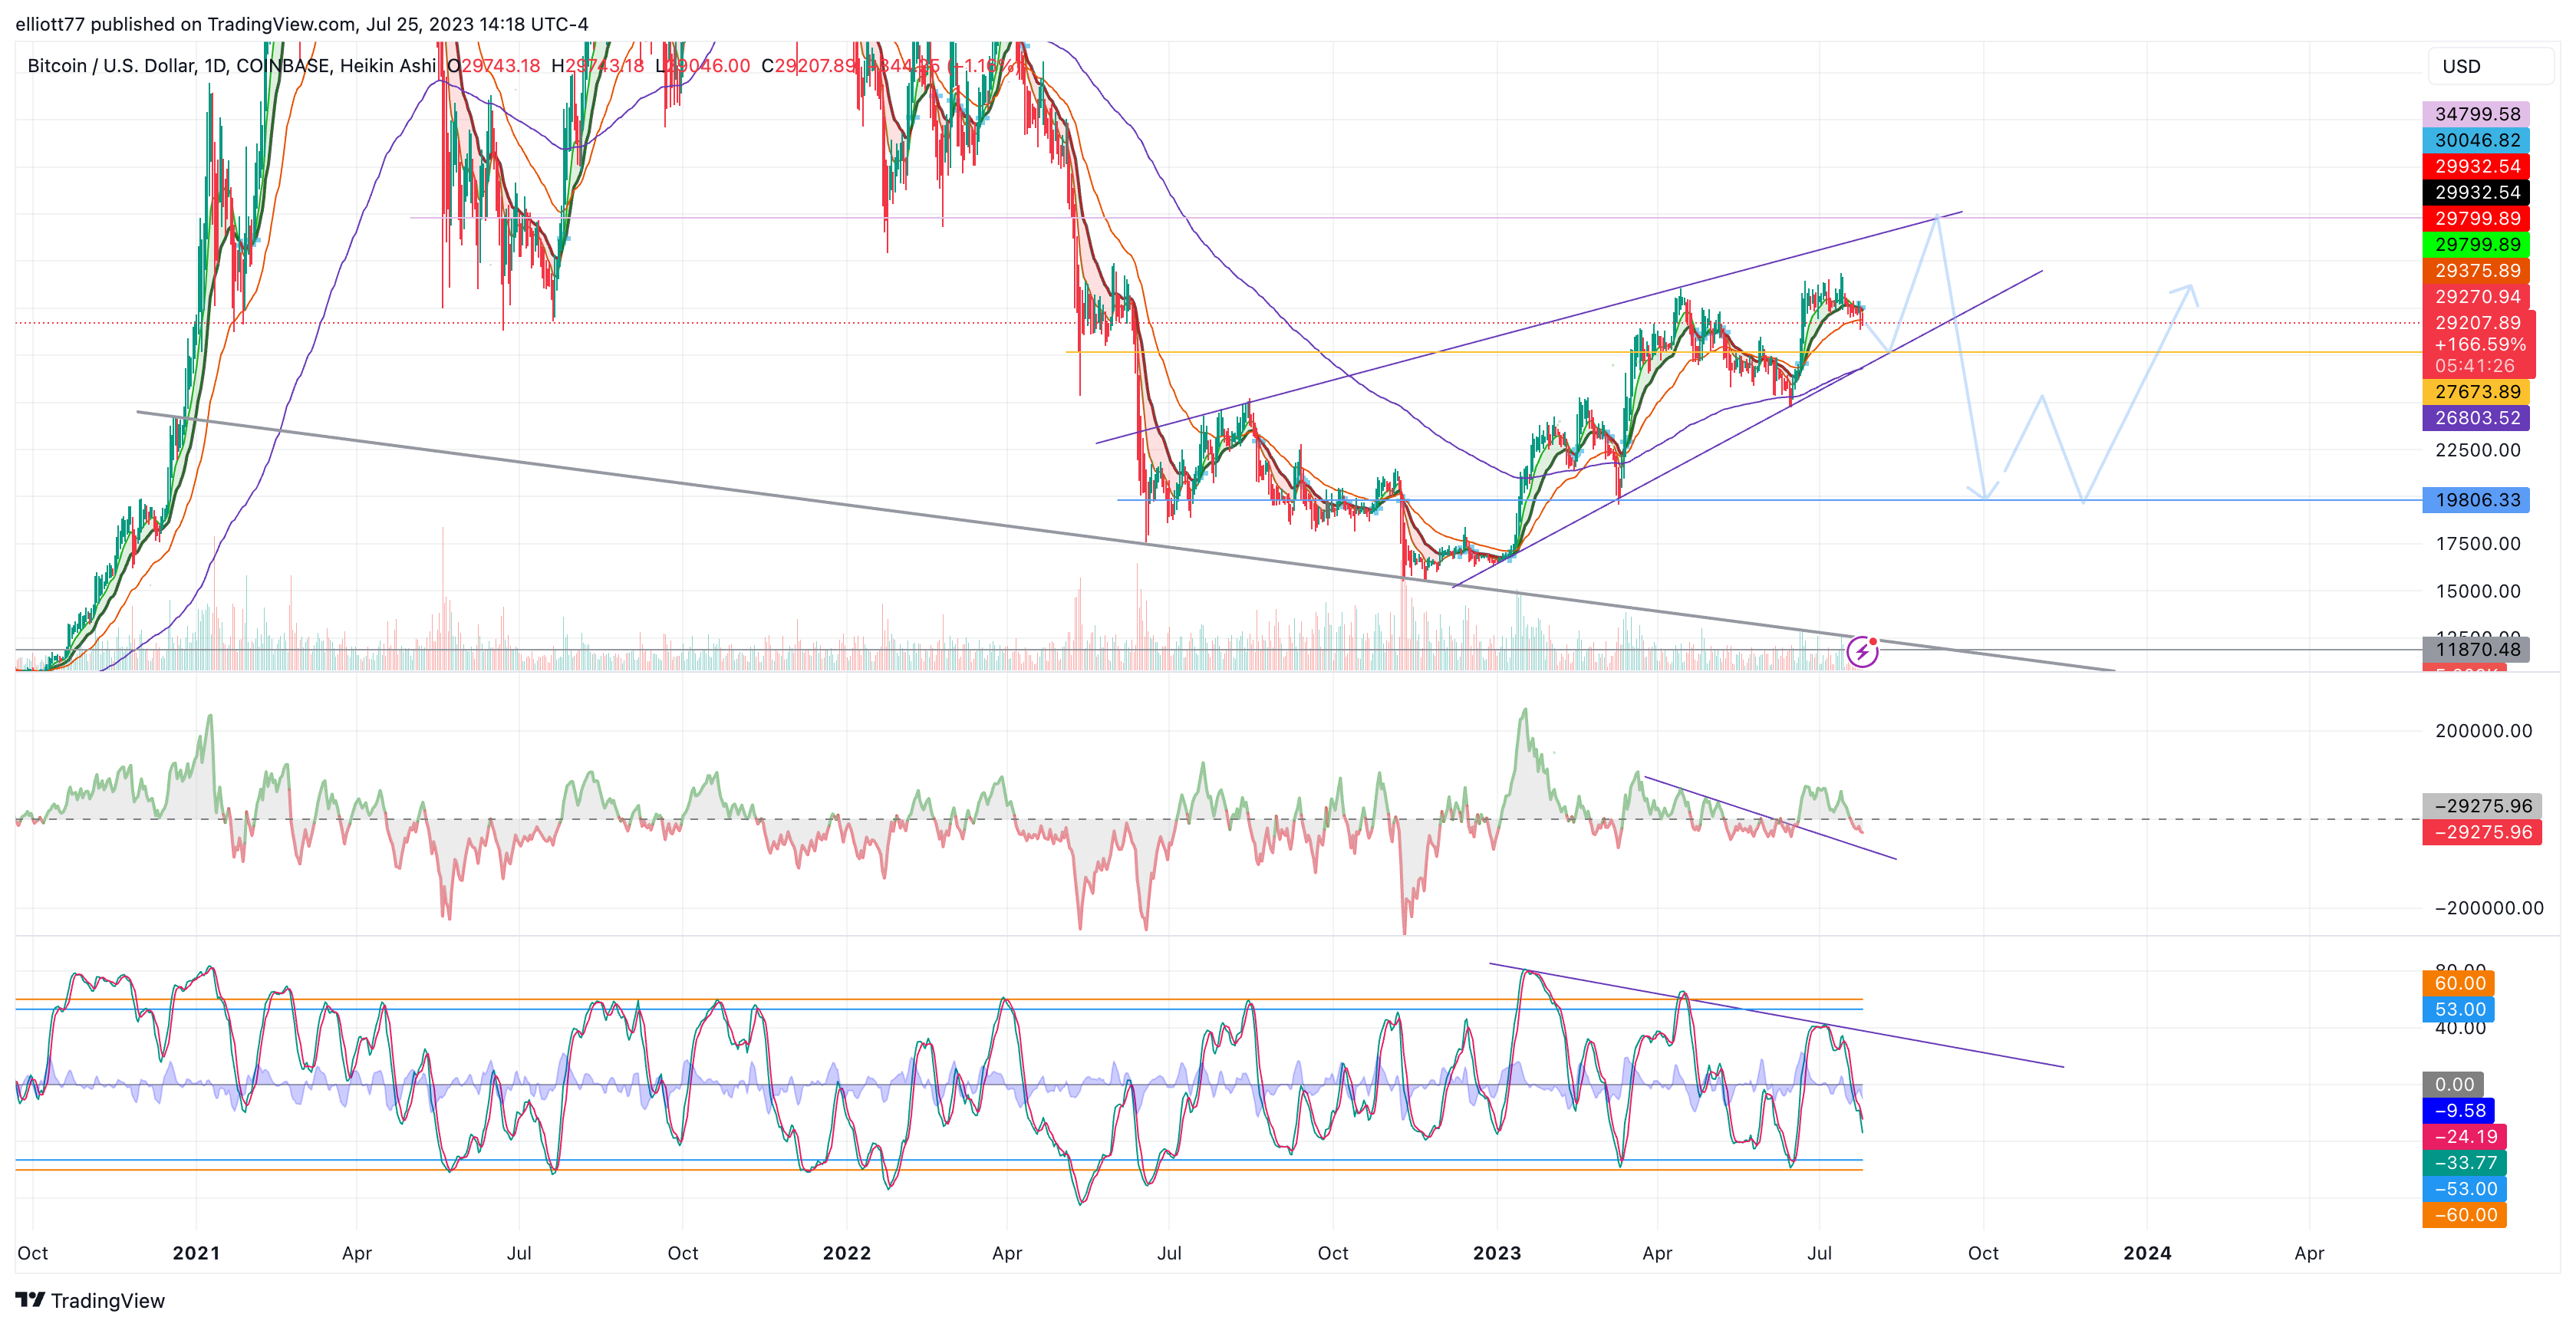Click the 2023 label on time axis

tap(1497, 1253)
